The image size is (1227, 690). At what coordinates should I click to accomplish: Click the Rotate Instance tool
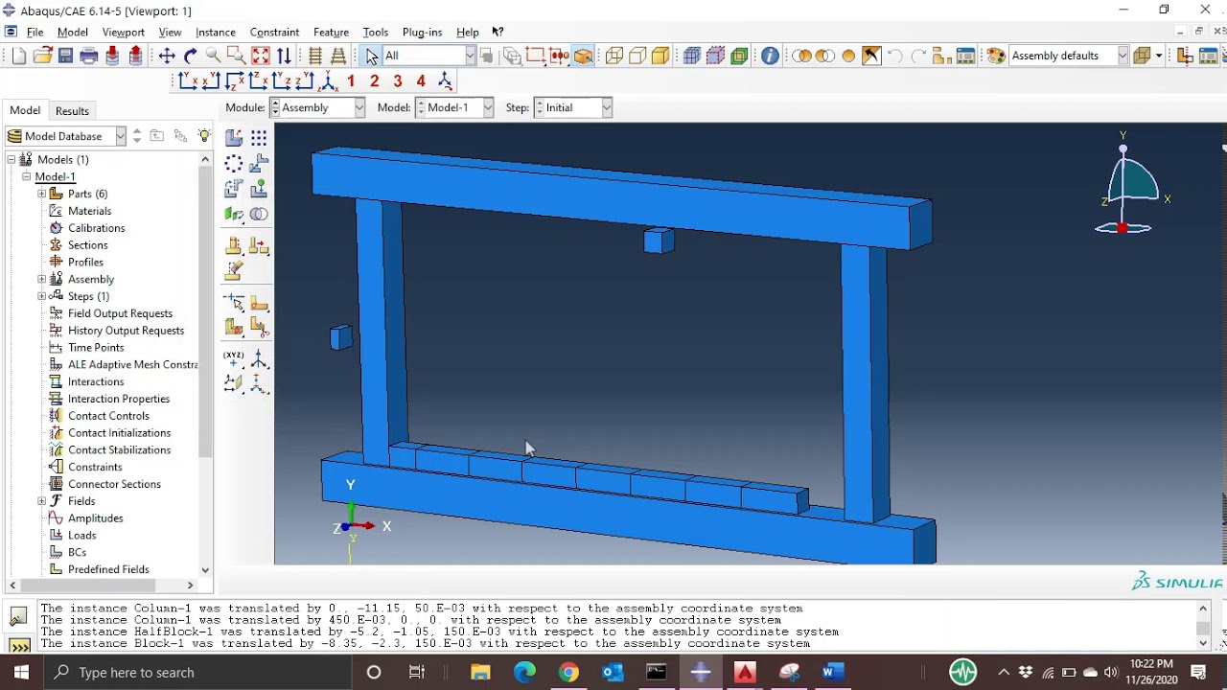234,189
